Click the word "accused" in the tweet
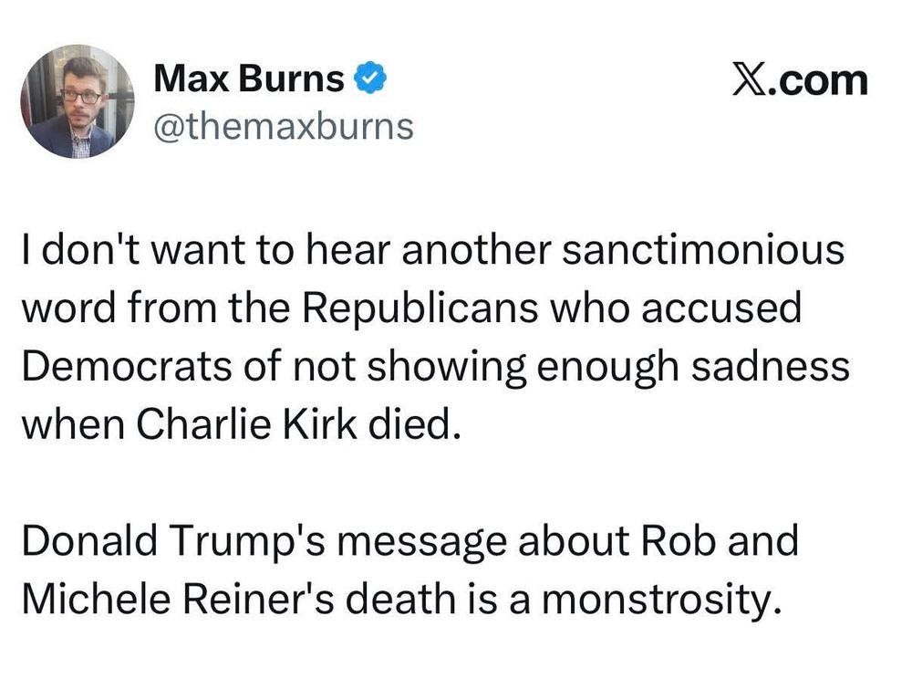This screenshot has width=912, height=689. point(721,308)
